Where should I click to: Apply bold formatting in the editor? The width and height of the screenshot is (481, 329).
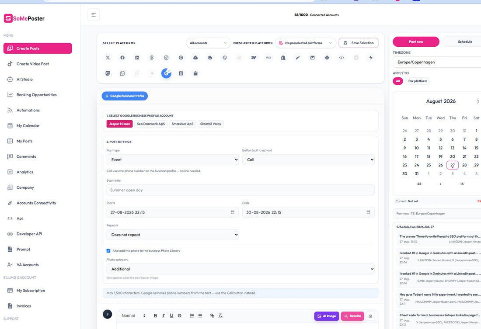[155, 315]
